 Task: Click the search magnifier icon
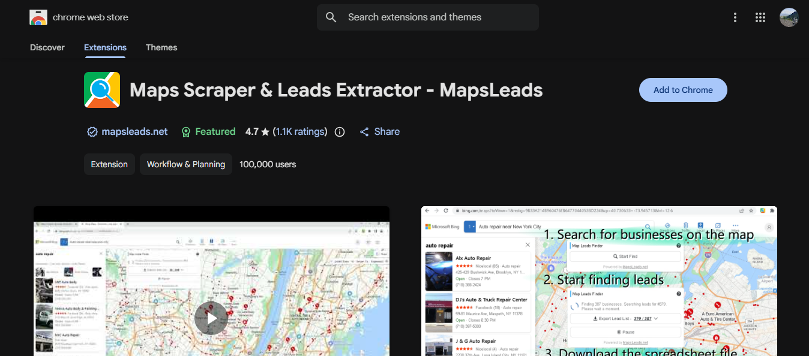coord(331,17)
